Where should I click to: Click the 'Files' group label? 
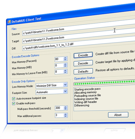tap(14, 29)
